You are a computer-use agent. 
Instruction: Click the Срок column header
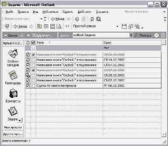point(132,43)
